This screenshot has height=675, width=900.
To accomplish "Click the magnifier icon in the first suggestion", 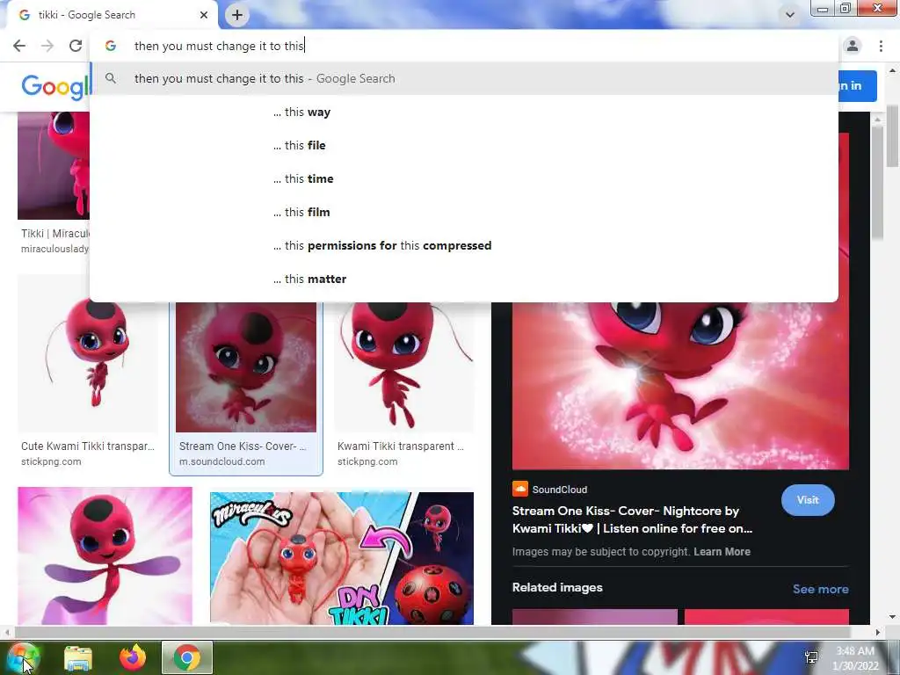I will pyautogui.click(x=111, y=78).
